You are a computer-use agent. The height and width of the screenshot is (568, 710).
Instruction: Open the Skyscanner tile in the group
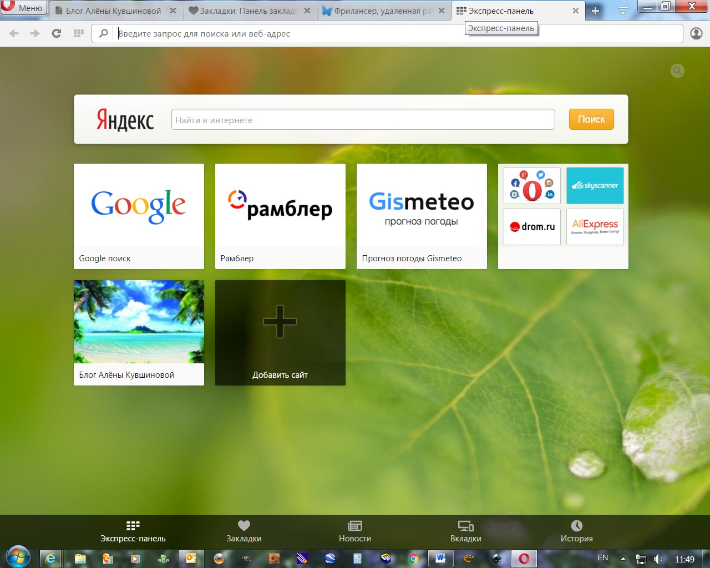point(595,185)
